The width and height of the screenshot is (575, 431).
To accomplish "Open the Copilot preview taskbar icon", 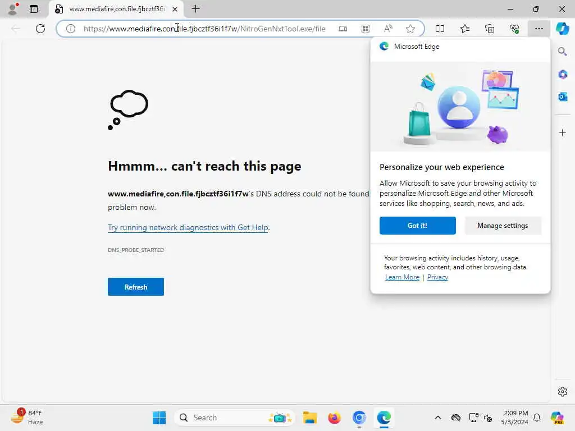I will tap(556, 418).
